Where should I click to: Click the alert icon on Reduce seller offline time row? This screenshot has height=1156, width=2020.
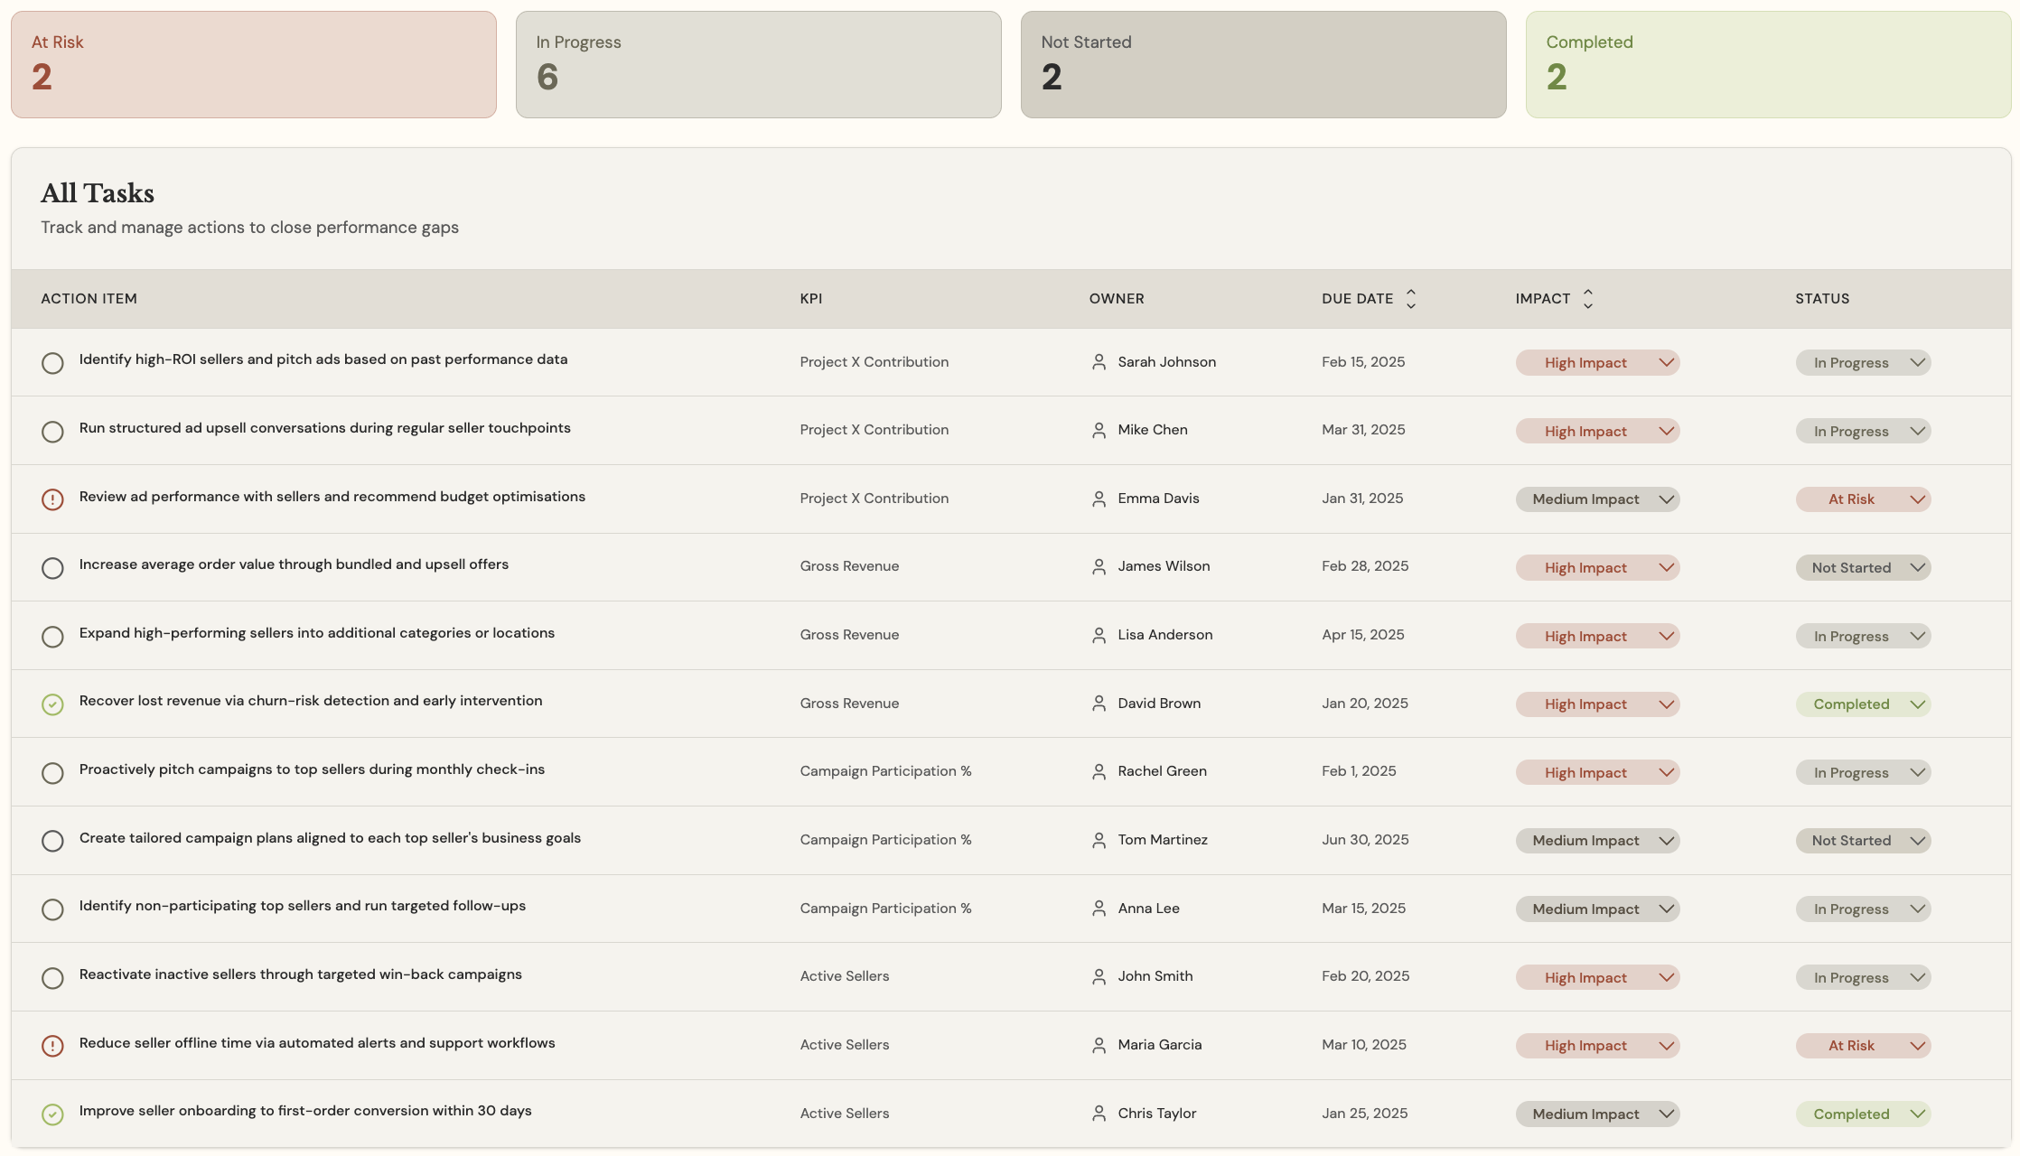(52, 1045)
